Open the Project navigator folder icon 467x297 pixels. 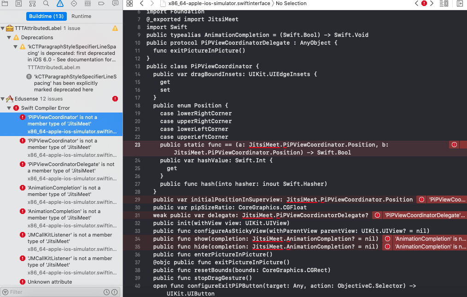(x=5, y=4)
